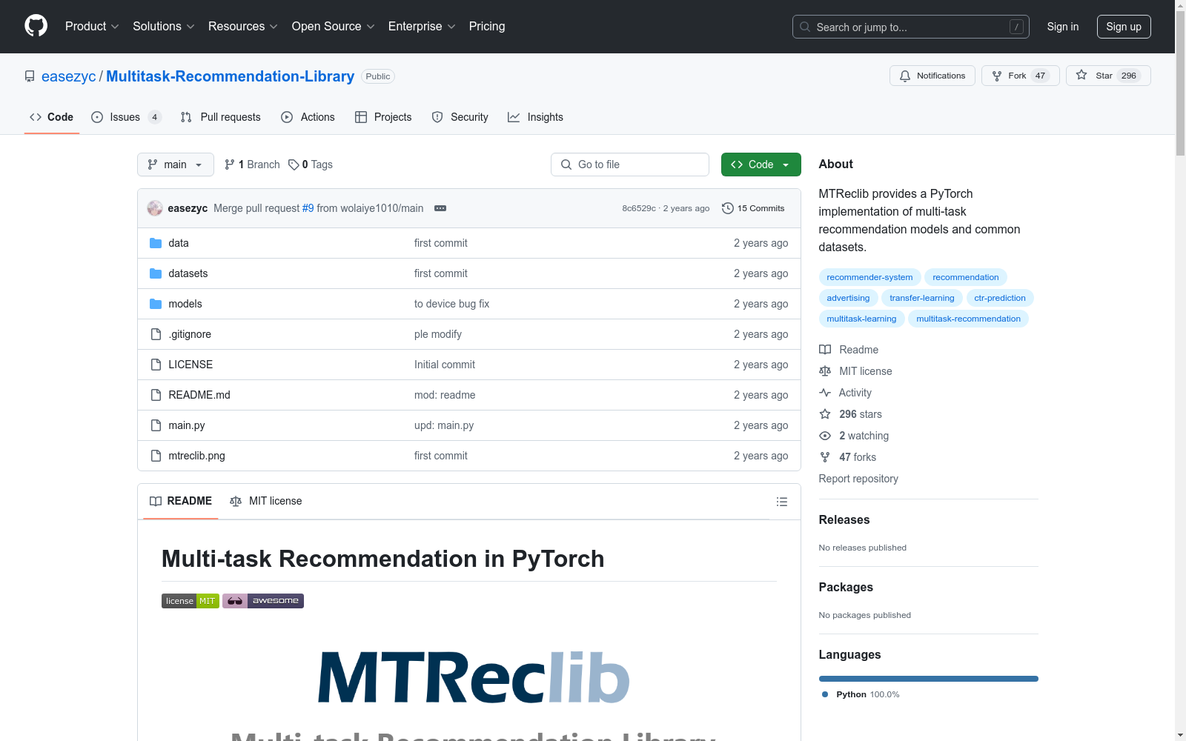The height and width of the screenshot is (741, 1186).
Task: Open the Projects tab
Action: click(383, 117)
